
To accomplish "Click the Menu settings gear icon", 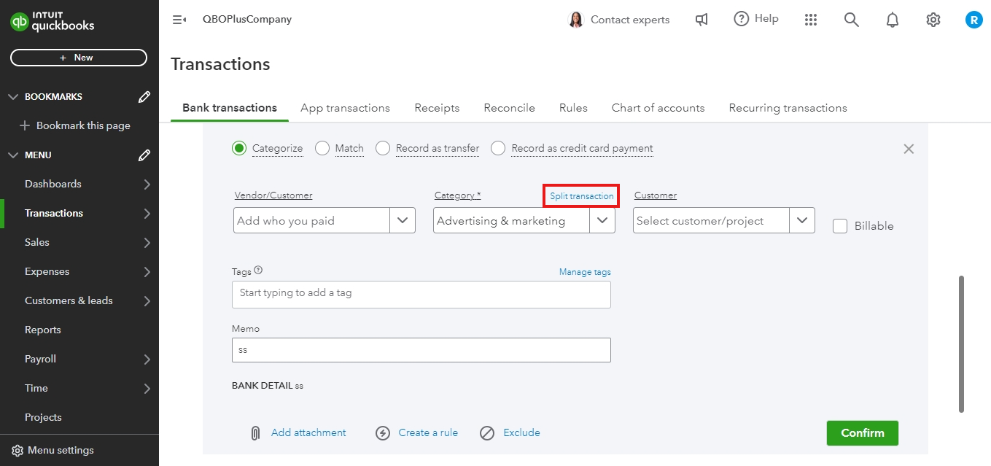I will pyautogui.click(x=18, y=450).
